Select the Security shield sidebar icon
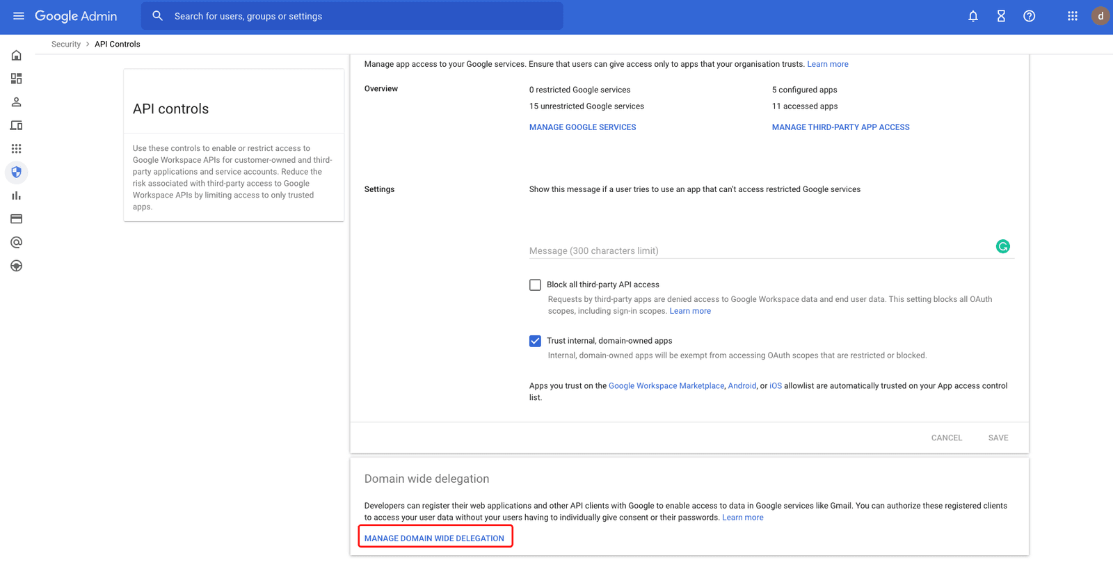The image size is (1113, 567). (17, 172)
